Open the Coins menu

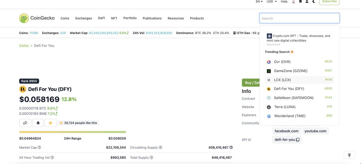coord(65,18)
